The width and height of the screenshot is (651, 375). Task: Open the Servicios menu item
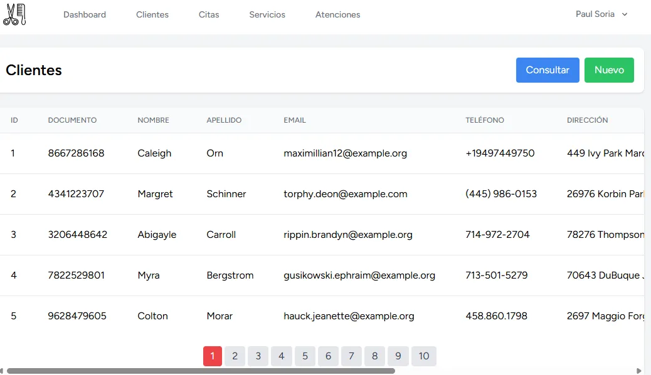click(267, 14)
